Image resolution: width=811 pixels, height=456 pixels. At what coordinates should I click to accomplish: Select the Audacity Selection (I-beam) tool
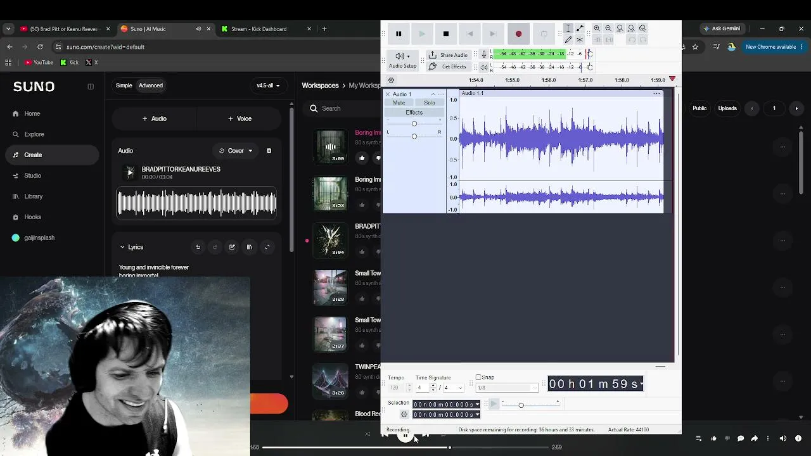568,28
